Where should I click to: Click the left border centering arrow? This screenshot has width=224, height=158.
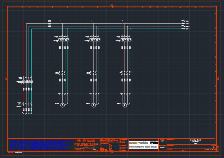6,79
